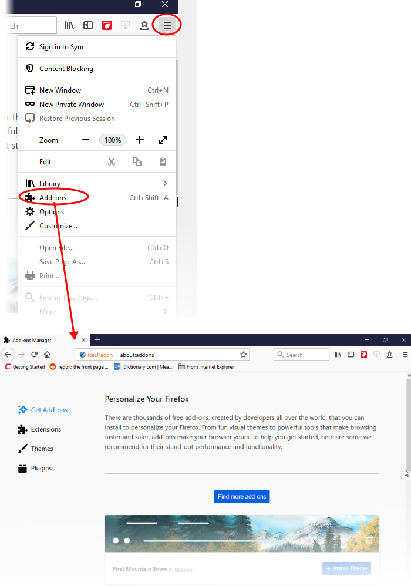
Task: Click the Cut scissors icon
Action: tap(112, 162)
